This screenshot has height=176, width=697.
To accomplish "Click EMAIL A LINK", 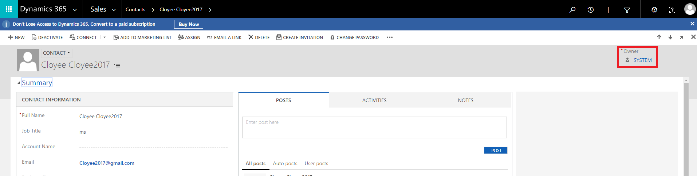I will [x=224, y=37].
